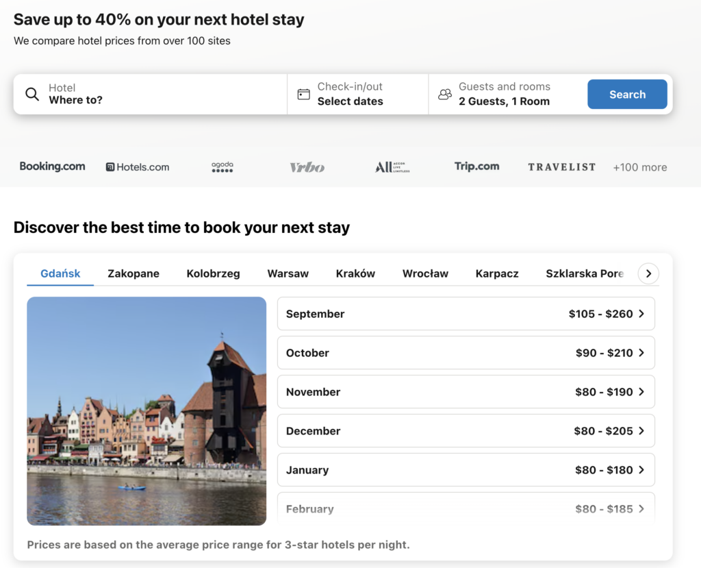The width and height of the screenshot is (701, 568).
Task: Expand October $90 - $210 row
Action: (466, 353)
